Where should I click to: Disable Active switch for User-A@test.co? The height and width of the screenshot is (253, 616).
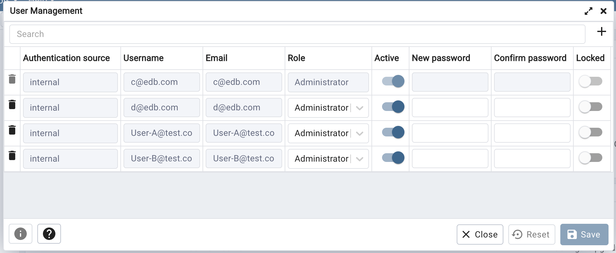tap(393, 132)
